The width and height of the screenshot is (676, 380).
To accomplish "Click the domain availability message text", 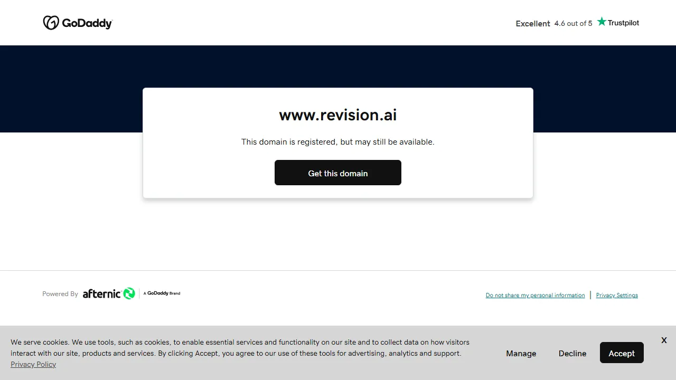I will click(337, 141).
